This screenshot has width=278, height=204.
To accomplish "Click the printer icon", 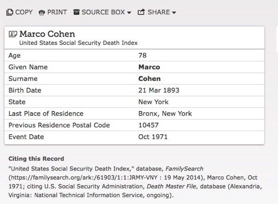I will tap(42, 13).
